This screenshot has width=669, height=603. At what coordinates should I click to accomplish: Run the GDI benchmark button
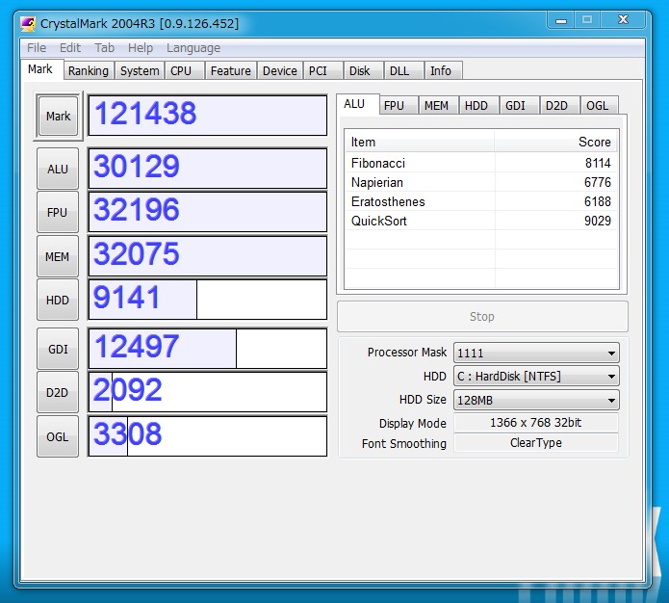coord(58,349)
